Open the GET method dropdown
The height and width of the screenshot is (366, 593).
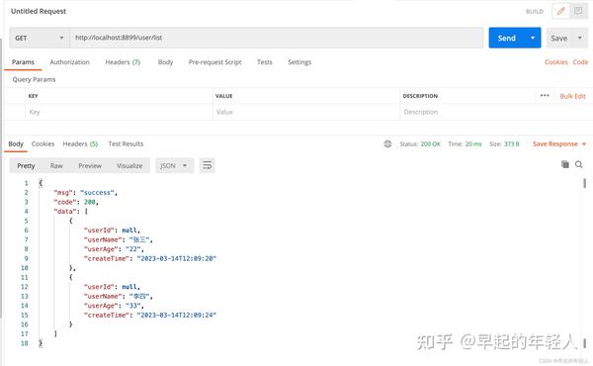coord(40,38)
